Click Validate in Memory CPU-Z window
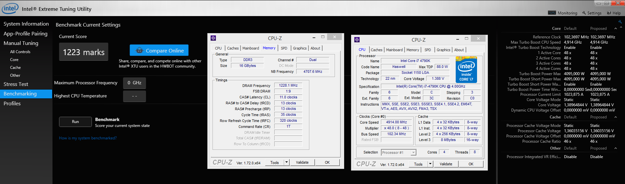 click(x=302, y=162)
